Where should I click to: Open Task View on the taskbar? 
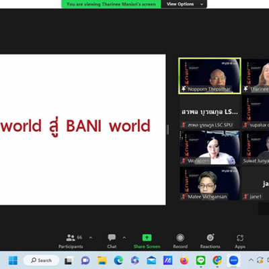pyautogui.click(x=69, y=260)
